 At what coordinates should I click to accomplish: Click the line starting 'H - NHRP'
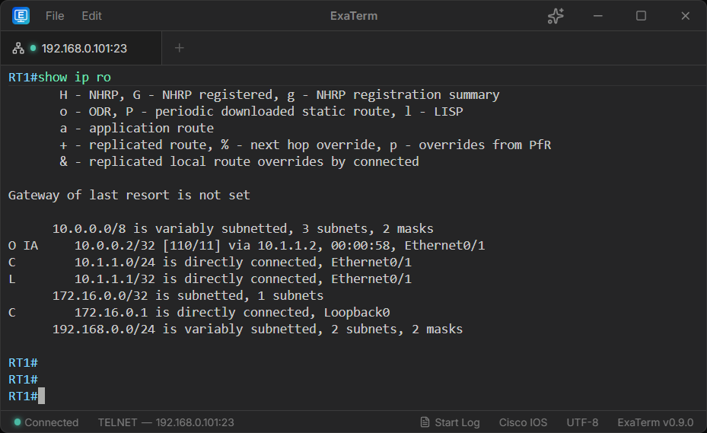point(279,94)
